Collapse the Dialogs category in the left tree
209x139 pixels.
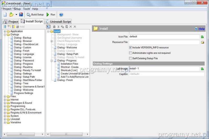click(x=5, y=34)
